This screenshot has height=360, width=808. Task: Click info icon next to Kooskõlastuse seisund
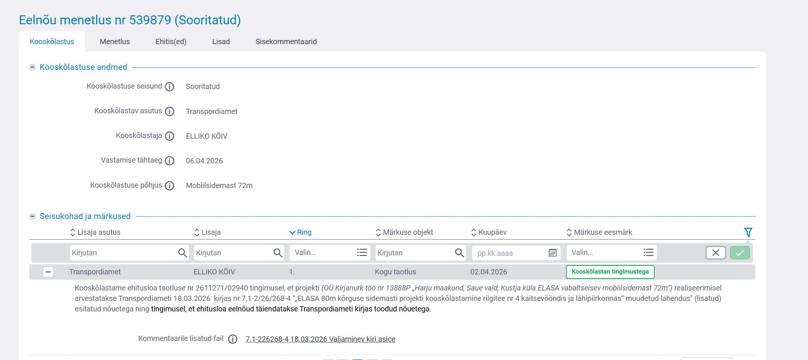(169, 87)
